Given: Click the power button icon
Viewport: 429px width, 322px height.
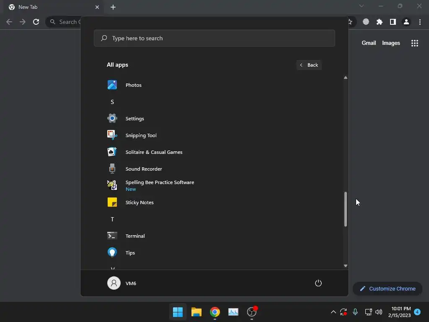Looking at the screenshot, I should tap(318, 283).
